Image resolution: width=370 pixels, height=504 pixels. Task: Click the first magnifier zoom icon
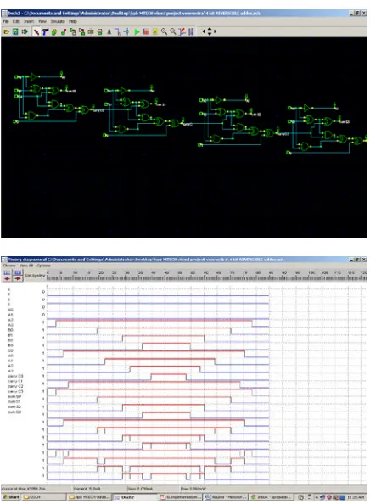164,31
